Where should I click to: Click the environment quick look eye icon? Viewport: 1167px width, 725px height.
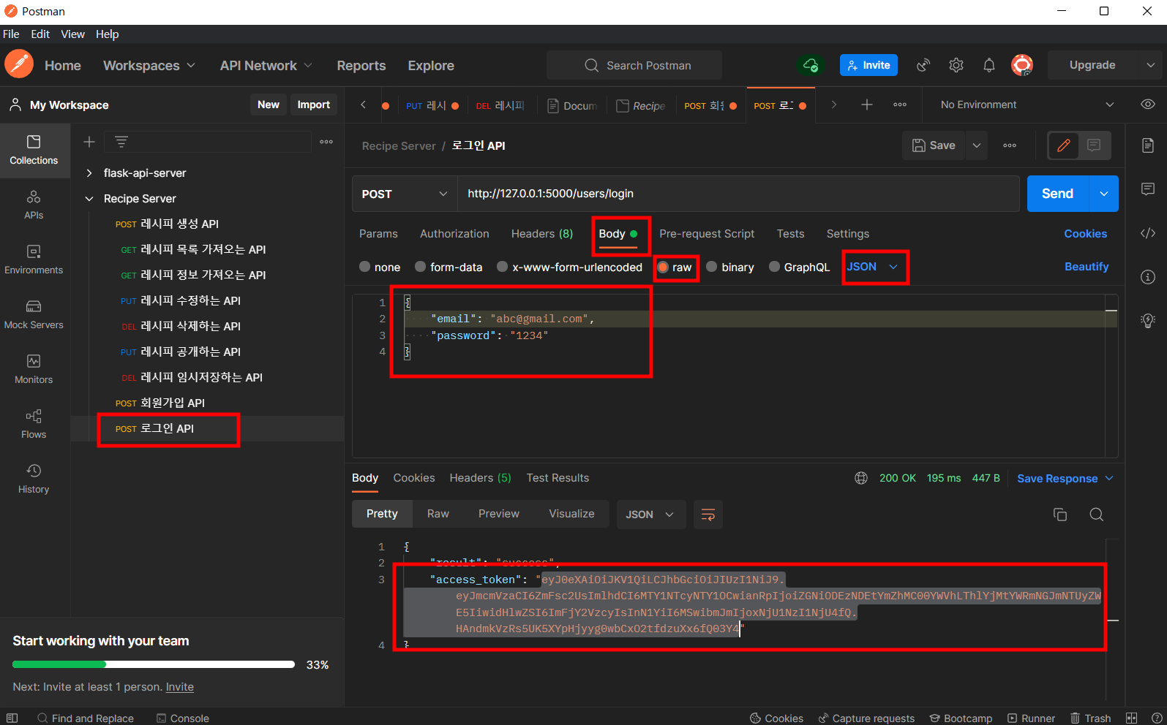pos(1148,105)
